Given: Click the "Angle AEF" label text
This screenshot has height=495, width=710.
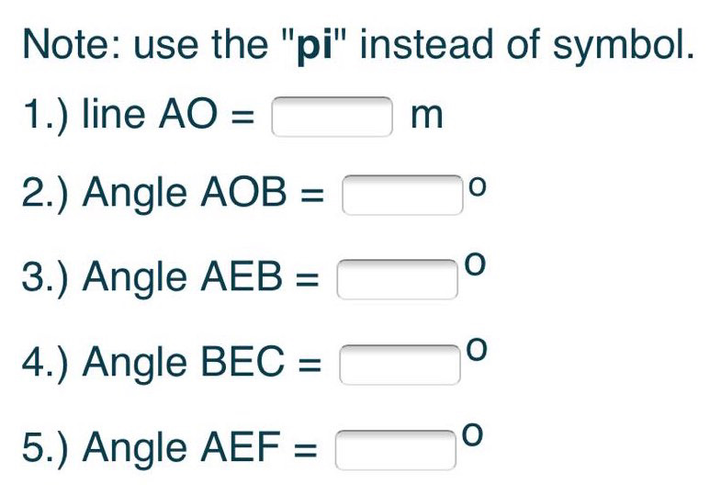Looking at the screenshot, I should tap(181, 448).
